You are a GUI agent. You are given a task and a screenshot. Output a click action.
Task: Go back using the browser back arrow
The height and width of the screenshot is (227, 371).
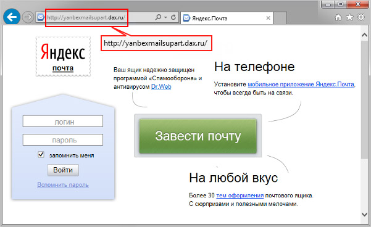point(11,17)
